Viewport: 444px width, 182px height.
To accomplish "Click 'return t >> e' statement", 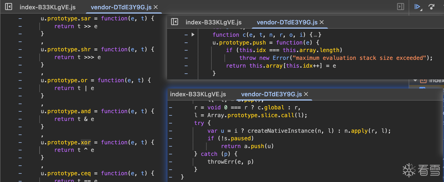I will pos(76,26).
